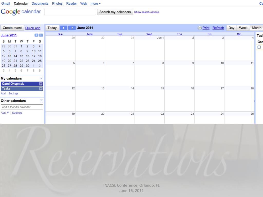Switch to Week view
The width and height of the screenshot is (263, 197).
(x=243, y=28)
